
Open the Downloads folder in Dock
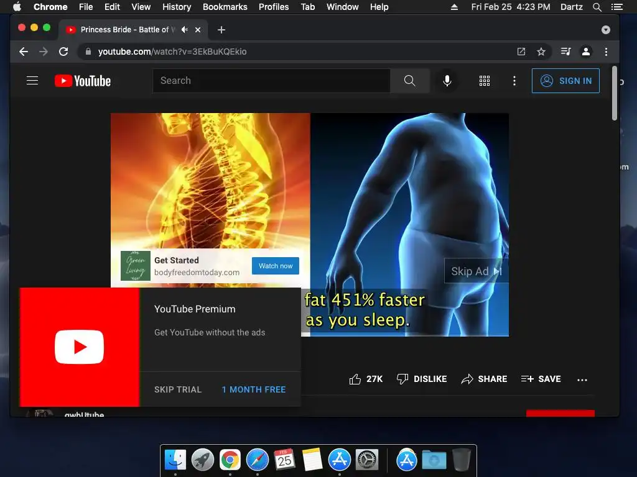tap(434, 460)
